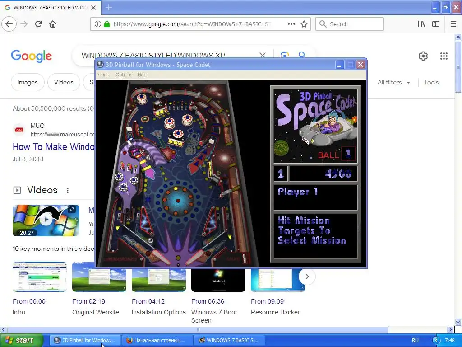Click the vertical scrollbar up arrow
Image resolution: width=462 pixels, height=347 pixels.
[x=458, y=37]
